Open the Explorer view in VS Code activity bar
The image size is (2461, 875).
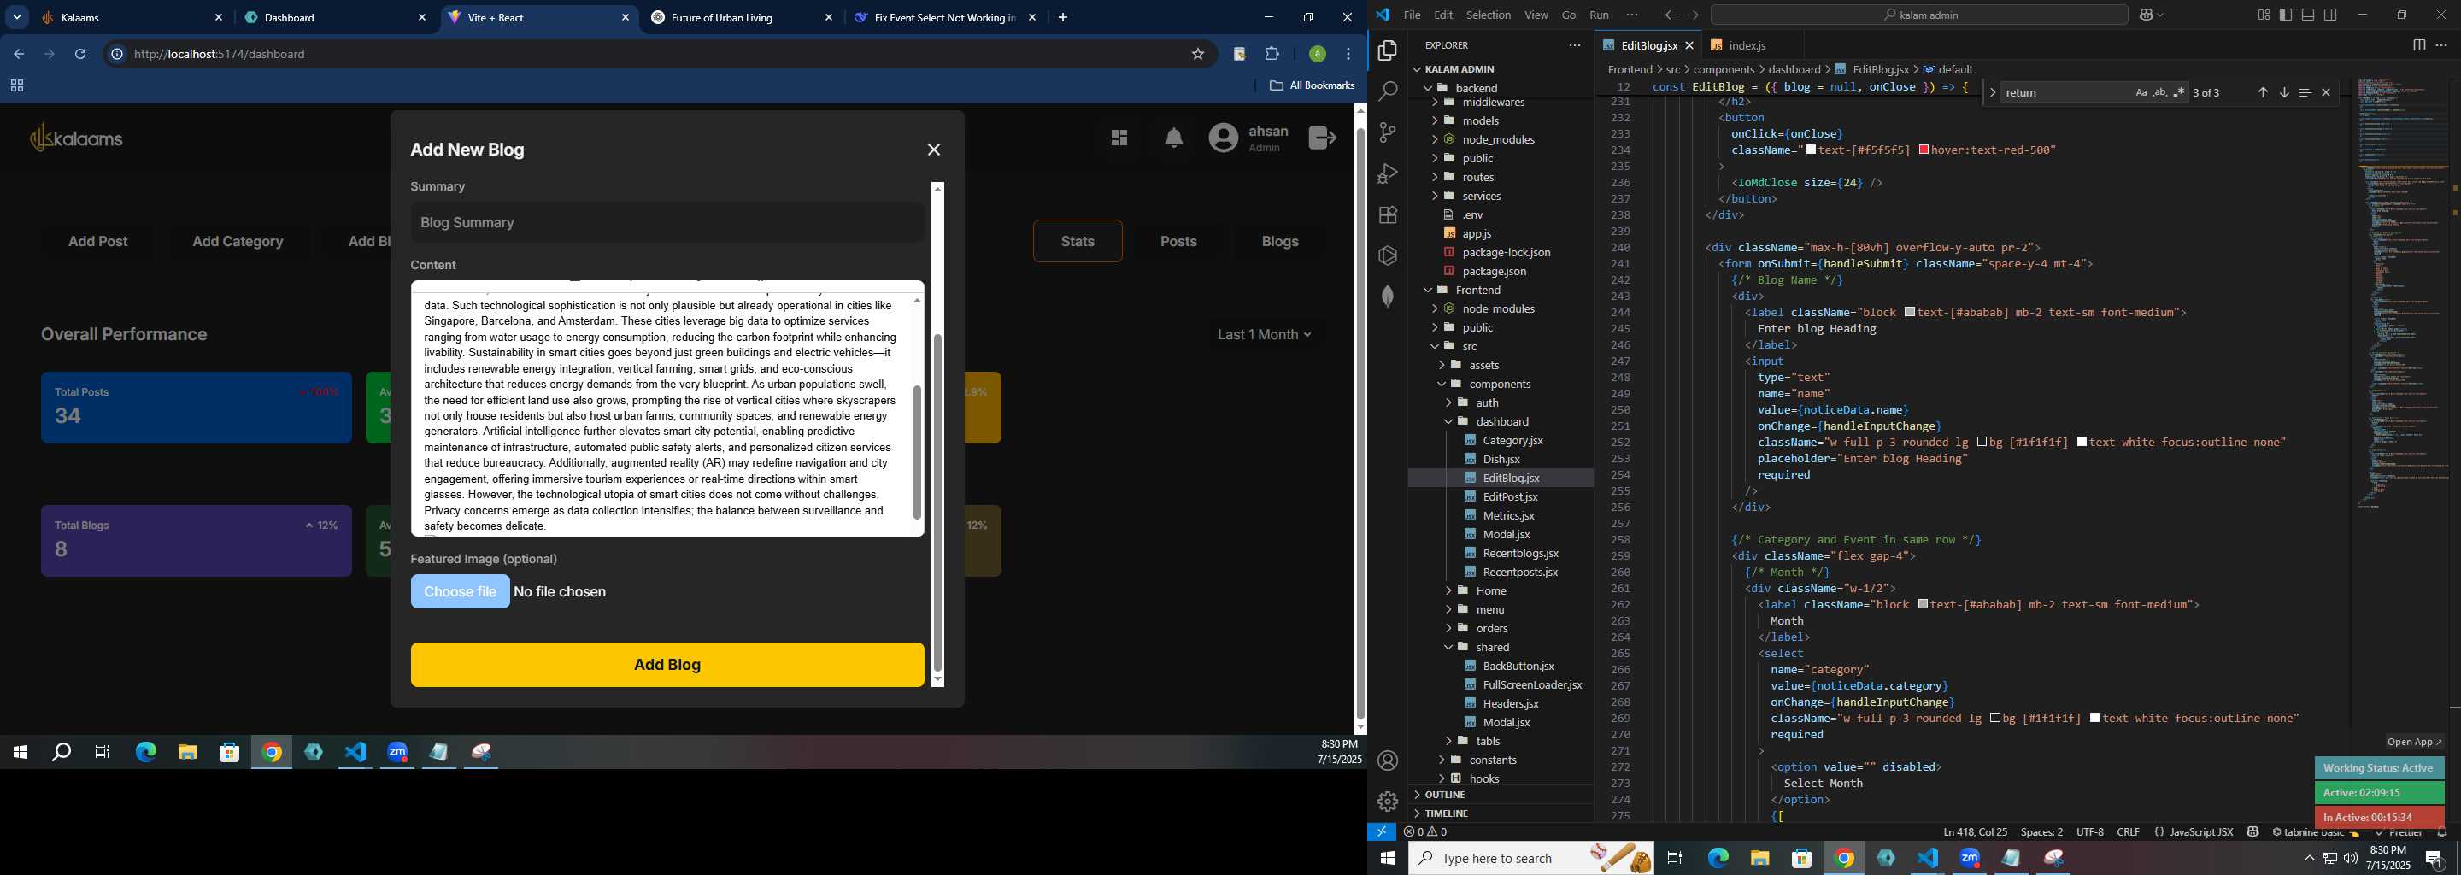coord(1387,50)
